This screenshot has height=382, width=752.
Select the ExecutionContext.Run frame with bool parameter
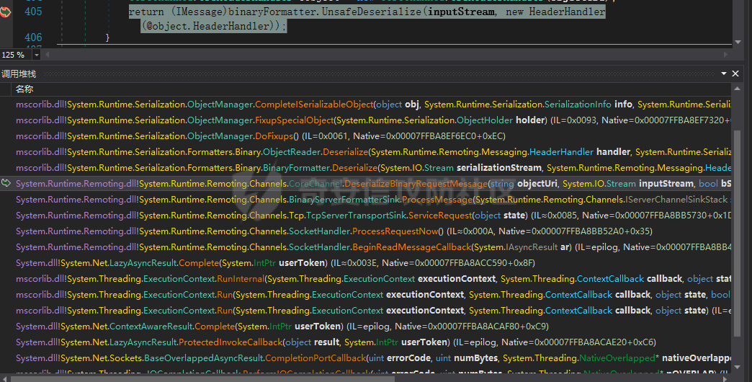(x=372, y=294)
